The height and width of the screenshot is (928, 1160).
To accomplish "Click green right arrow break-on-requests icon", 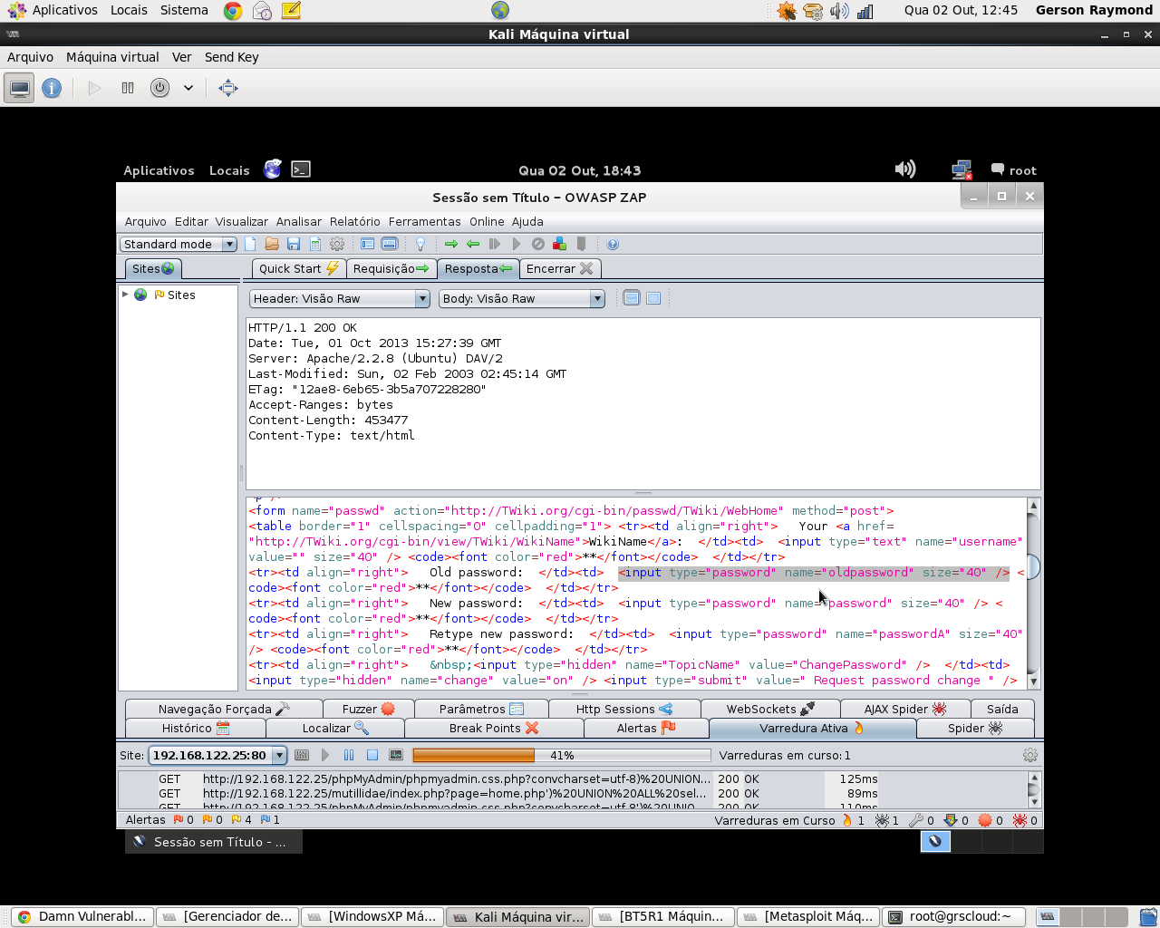I will coord(451,244).
